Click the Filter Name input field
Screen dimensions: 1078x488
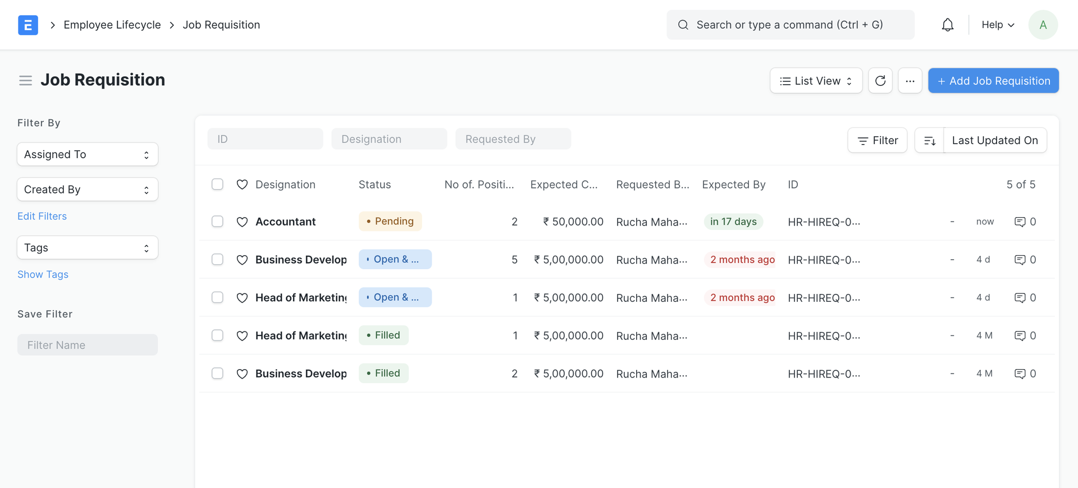point(88,345)
